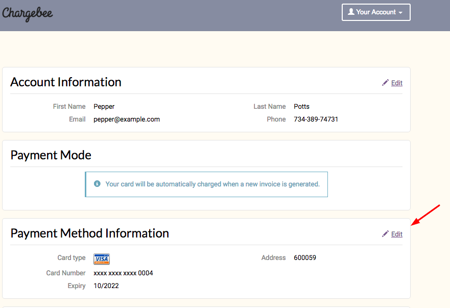This screenshot has height=308, width=450.
Task: Click the Payment Mode heading
Action: 51,155
